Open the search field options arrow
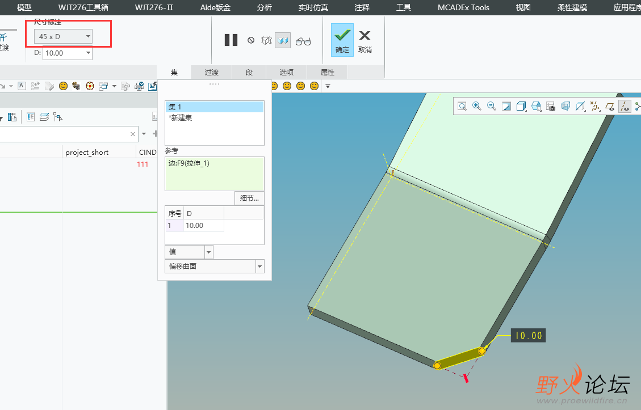 pyautogui.click(x=144, y=133)
